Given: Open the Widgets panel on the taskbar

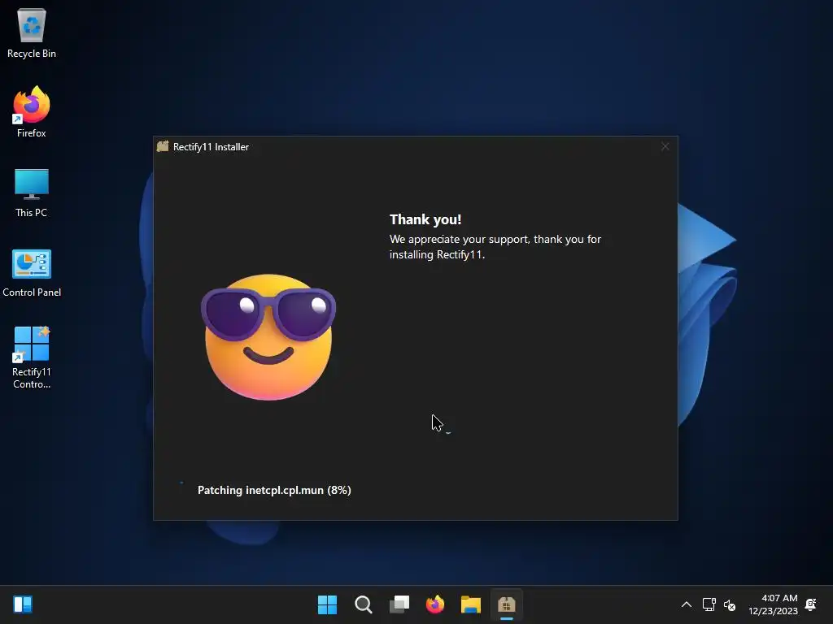Looking at the screenshot, I should click(x=23, y=604).
